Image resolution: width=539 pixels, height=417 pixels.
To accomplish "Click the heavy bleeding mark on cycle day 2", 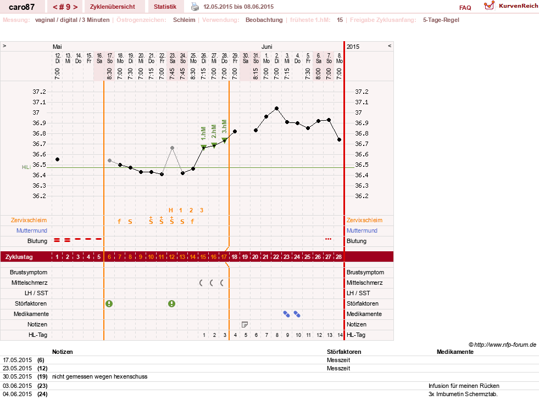I will [x=68, y=240].
